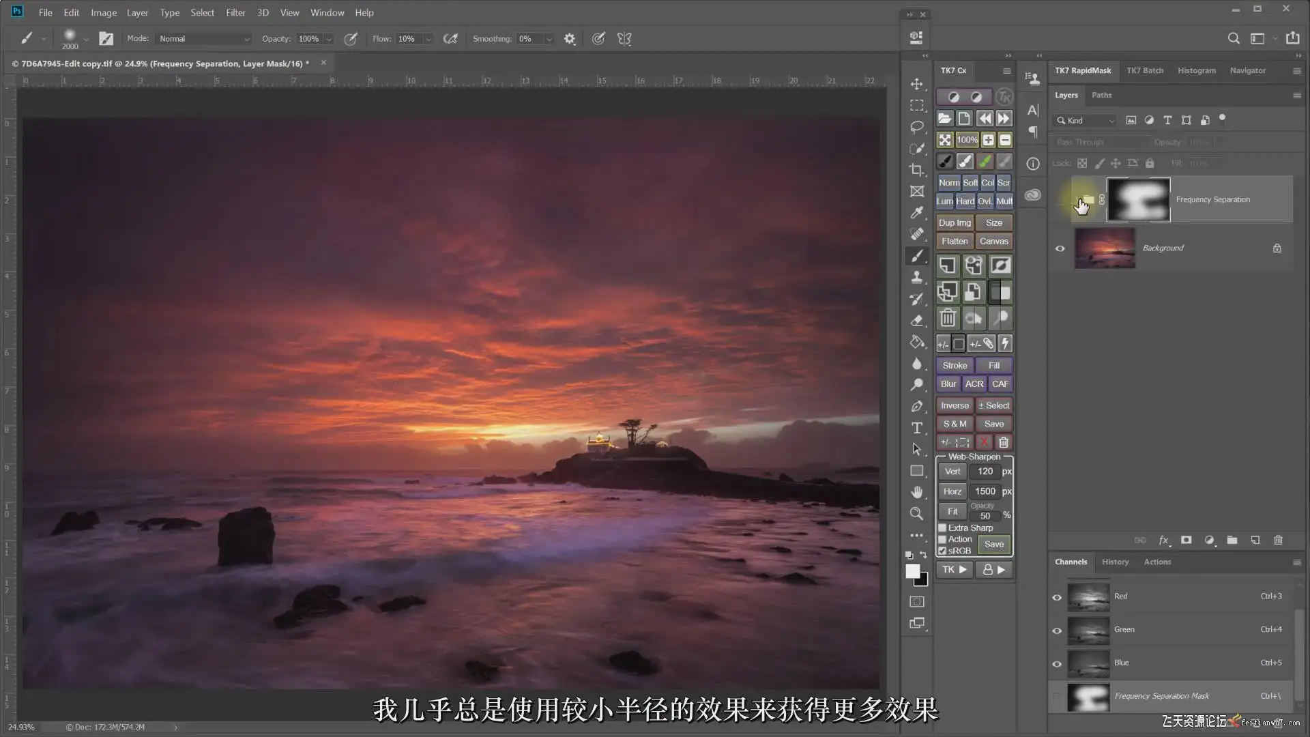The image size is (1310, 737).
Task: Uncheck the sRGB checkbox
Action: tap(942, 551)
